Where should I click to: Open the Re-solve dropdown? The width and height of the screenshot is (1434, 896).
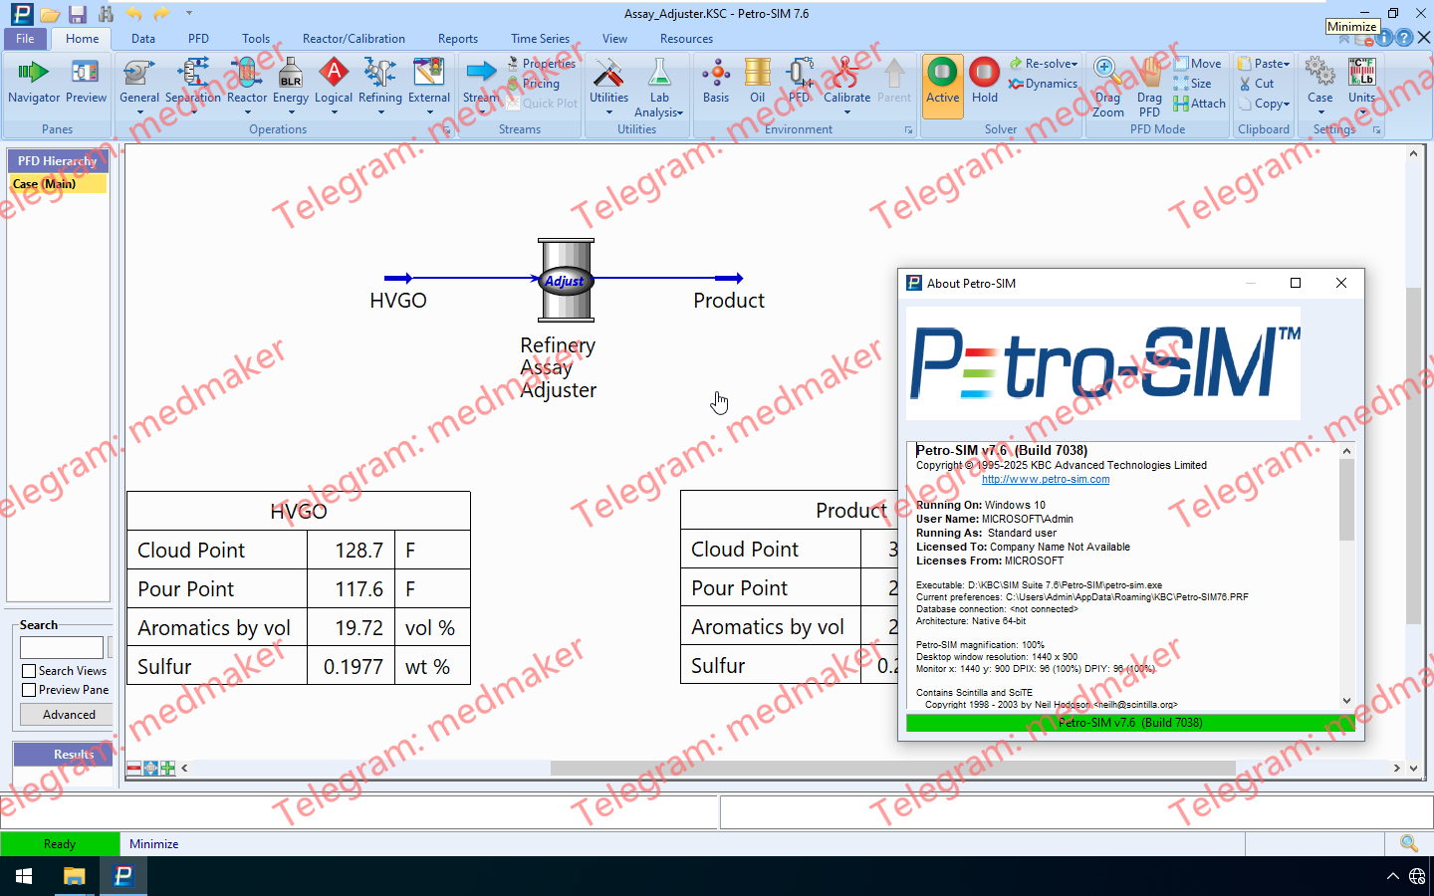[1044, 63]
